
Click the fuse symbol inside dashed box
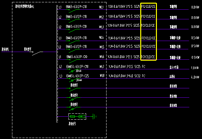coord(72,116)
